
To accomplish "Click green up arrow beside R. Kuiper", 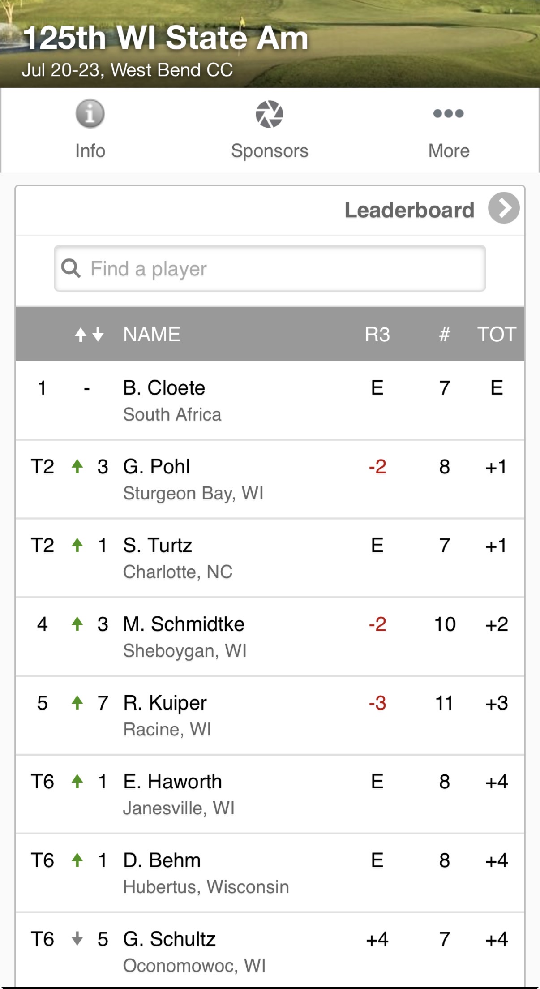I will point(77,702).
